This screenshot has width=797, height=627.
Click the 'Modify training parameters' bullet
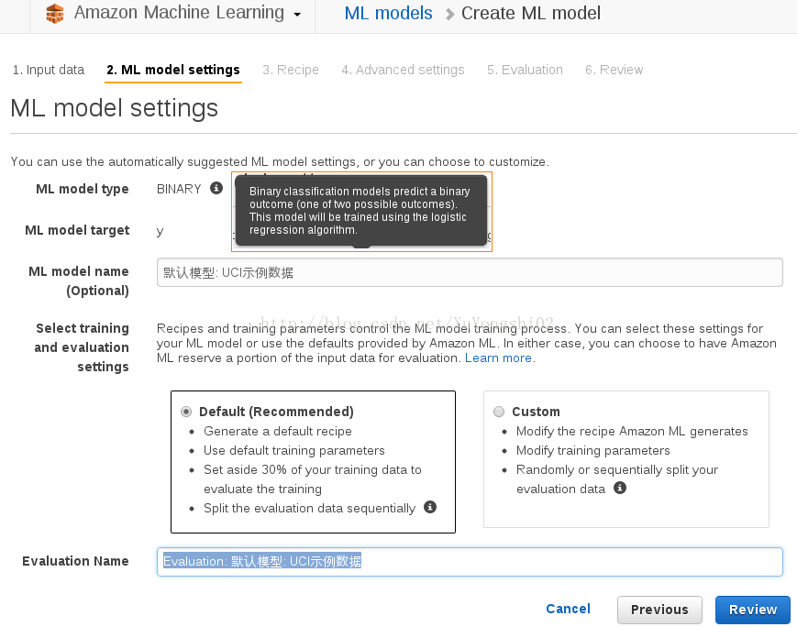[x=592, y=451]
